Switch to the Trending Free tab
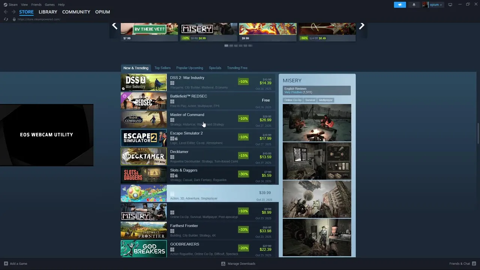Image resolution: width=480 pixels, height=270 pixels. (x=237, y=68)
